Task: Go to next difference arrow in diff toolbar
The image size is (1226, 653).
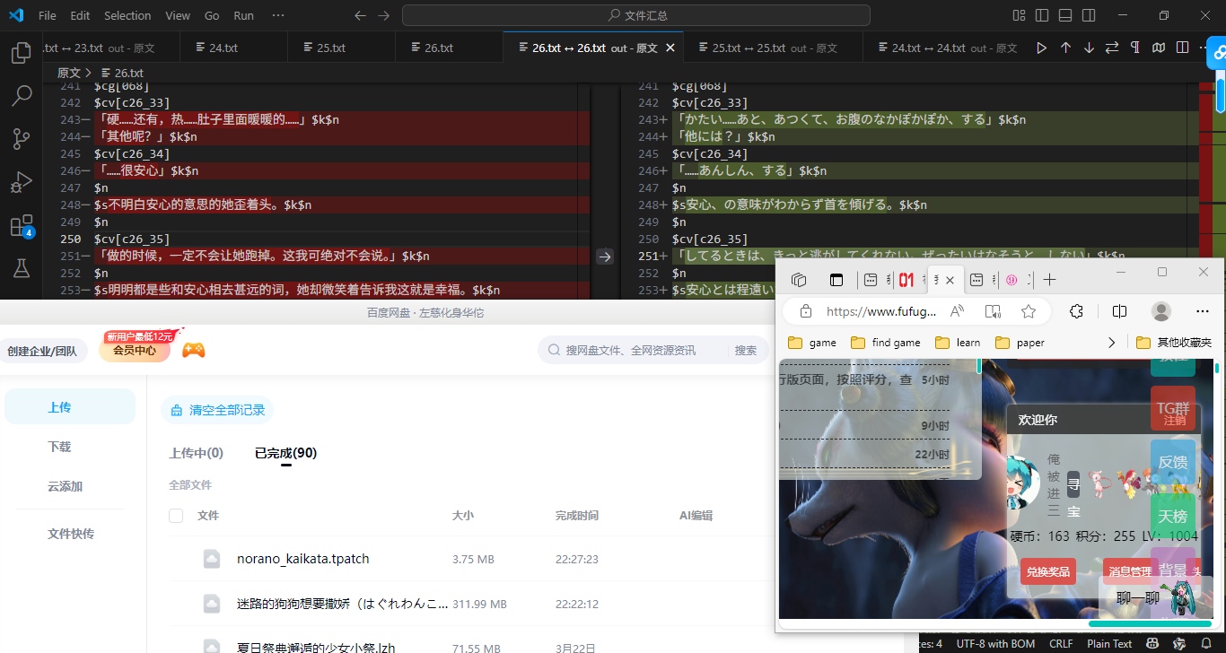Action: (x=1089, y=48)
